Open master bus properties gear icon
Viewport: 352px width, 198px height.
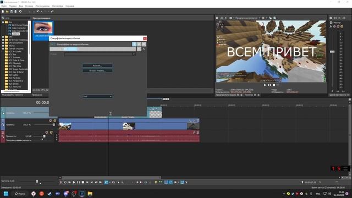(331, 18)
